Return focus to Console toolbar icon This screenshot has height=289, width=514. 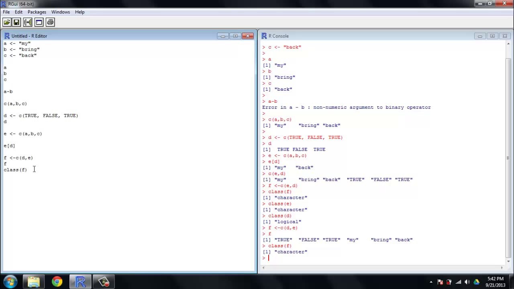pyautogui.click(x=39, y=22)
